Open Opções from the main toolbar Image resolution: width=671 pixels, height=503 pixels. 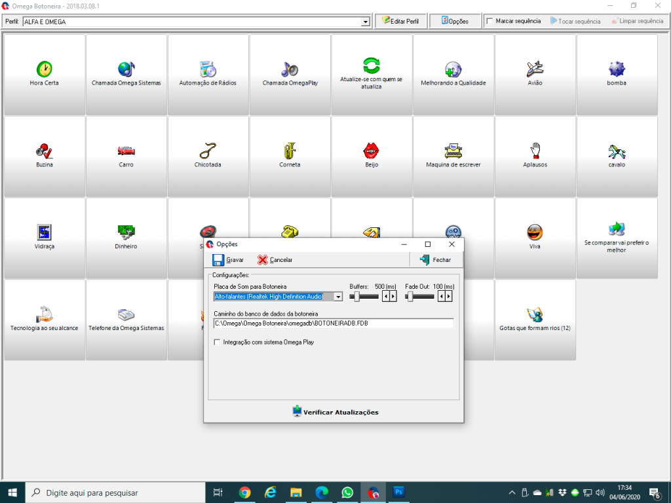(x=455, y=21)
